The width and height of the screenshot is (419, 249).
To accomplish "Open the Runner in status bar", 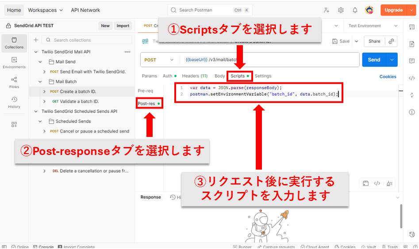I will tap(242, 247).
